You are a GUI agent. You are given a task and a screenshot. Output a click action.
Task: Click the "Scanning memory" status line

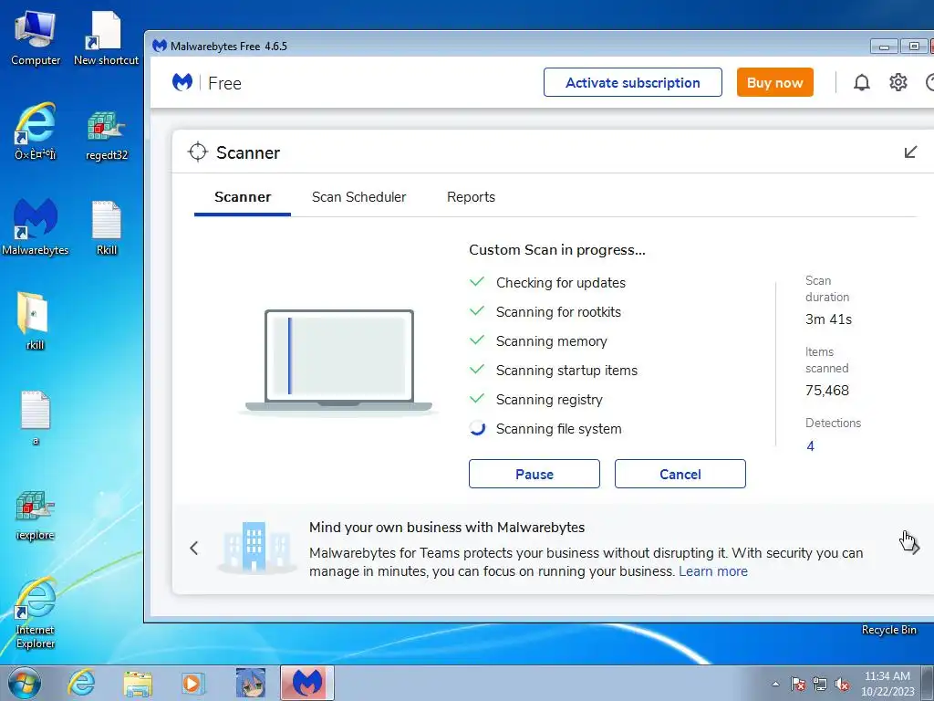pos(552,341)
